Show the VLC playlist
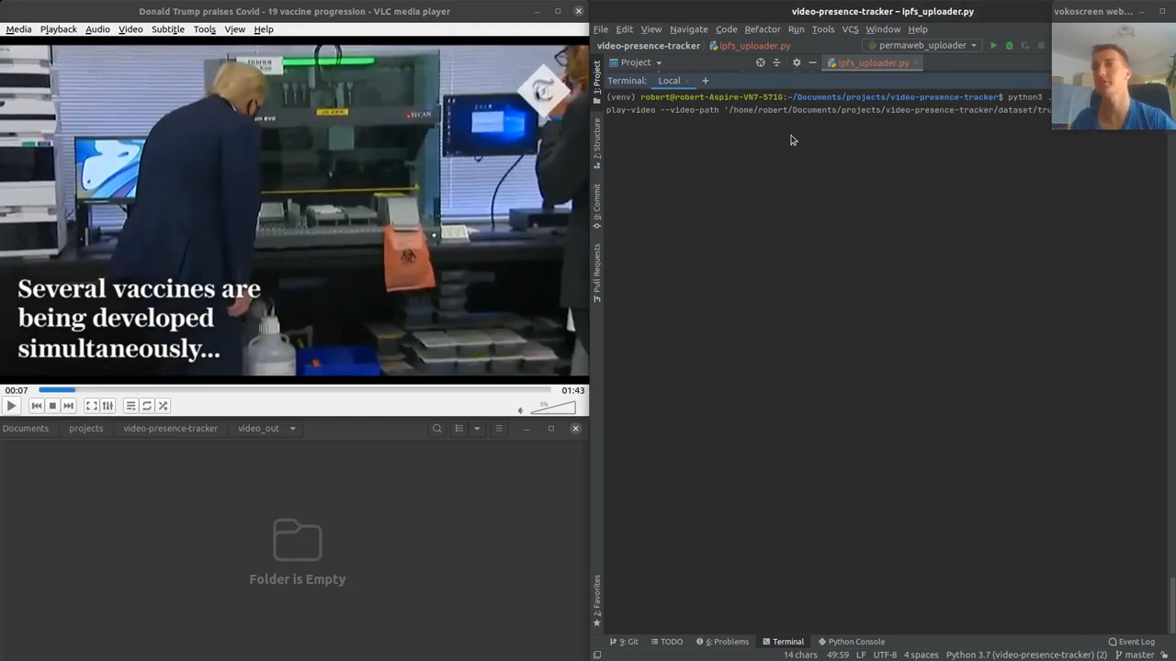The image size is (1176, 661). [x=131, y=406]
